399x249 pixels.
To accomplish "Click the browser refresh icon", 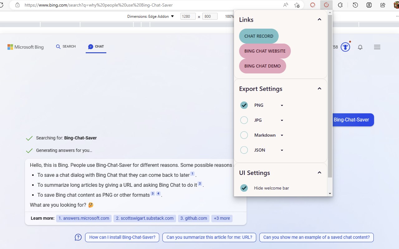I will [2, 5].
